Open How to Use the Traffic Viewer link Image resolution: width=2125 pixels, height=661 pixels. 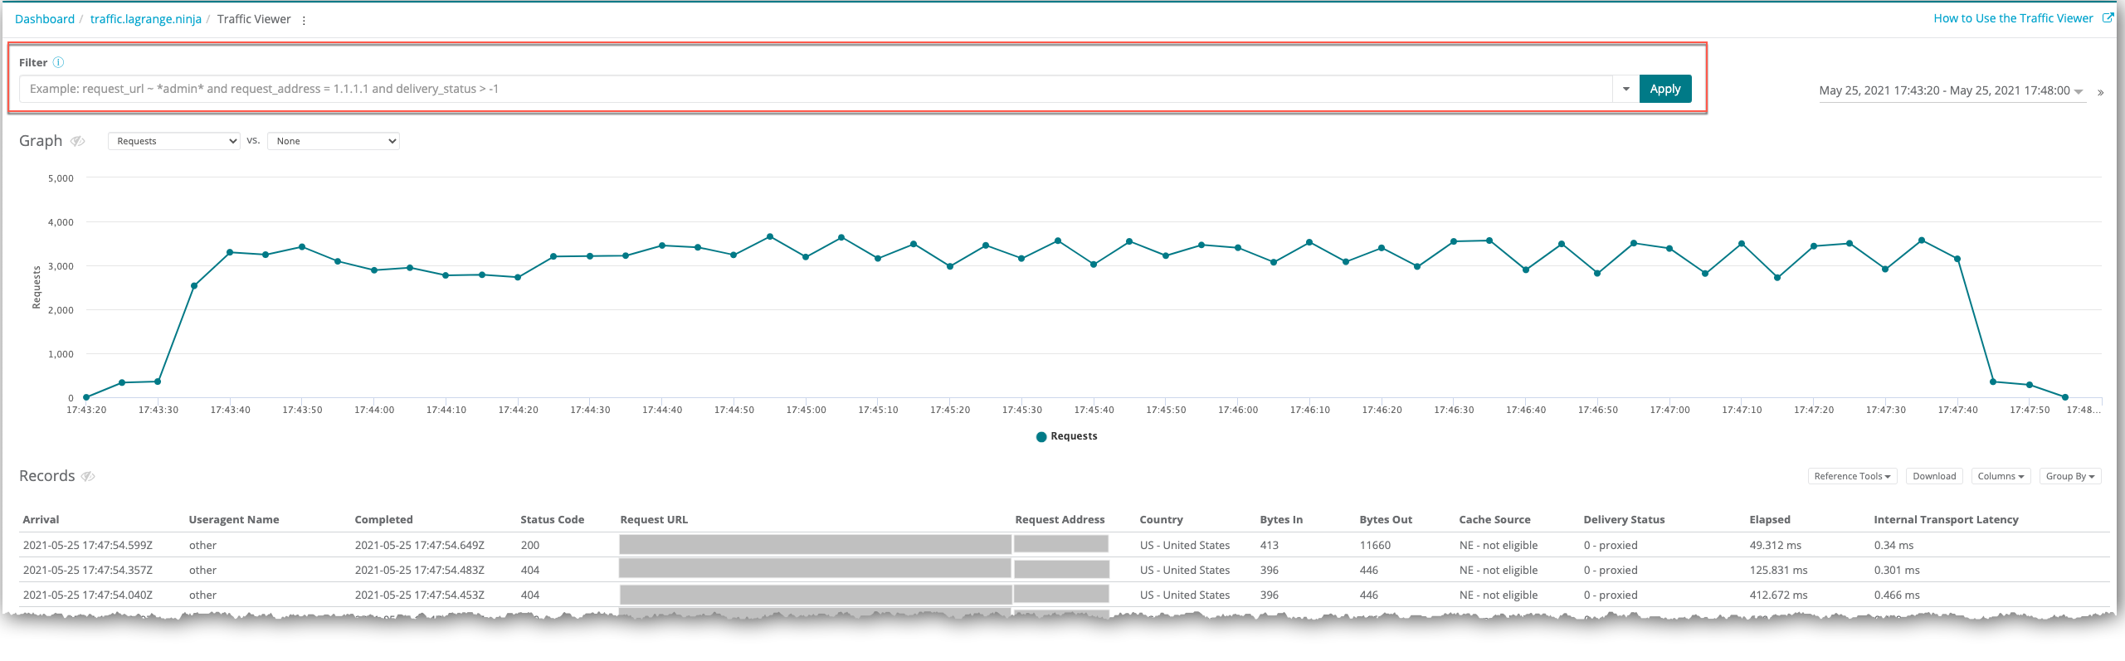click(2013, 18)
